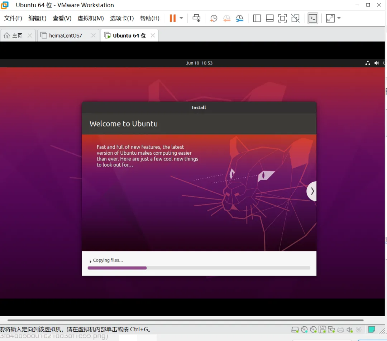Click the Welcome to Ubuntu heading
The image size is (387, 341).
pos(123,124)
